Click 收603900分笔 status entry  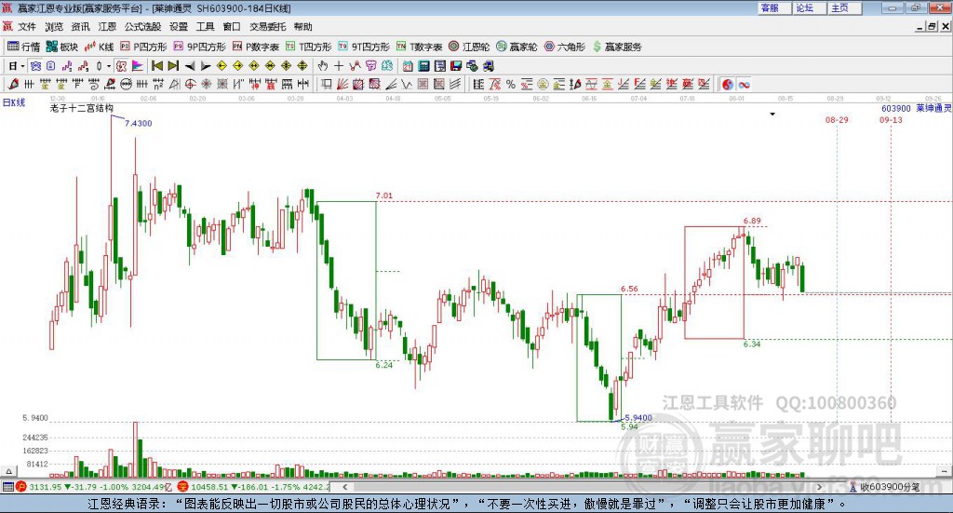click(884, 487)
